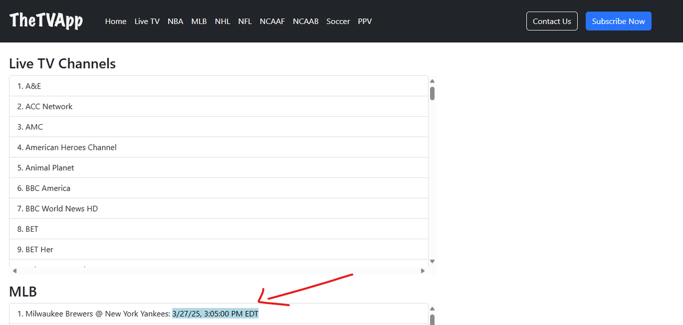
Task: Click the Live TV Channels heading
Action: pyautogui.click(x=62, y=63)
